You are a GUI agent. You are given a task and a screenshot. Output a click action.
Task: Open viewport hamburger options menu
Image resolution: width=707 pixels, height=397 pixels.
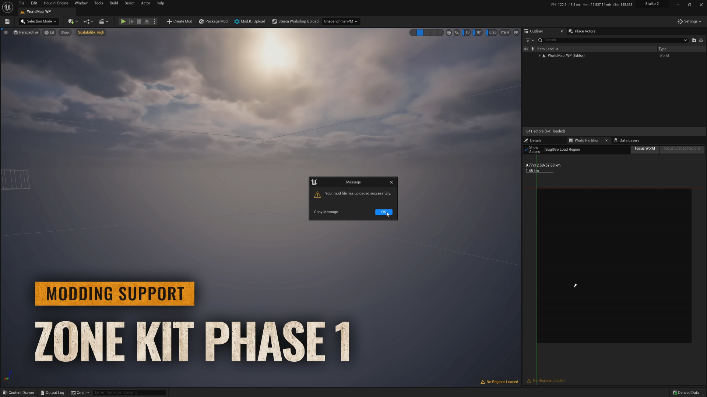click(6, 32)
